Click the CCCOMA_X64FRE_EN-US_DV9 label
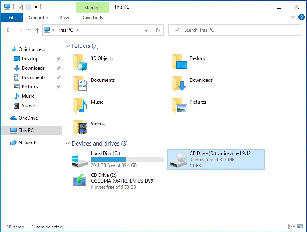Viewport: 307px width, 232px height. click(122, 181)
